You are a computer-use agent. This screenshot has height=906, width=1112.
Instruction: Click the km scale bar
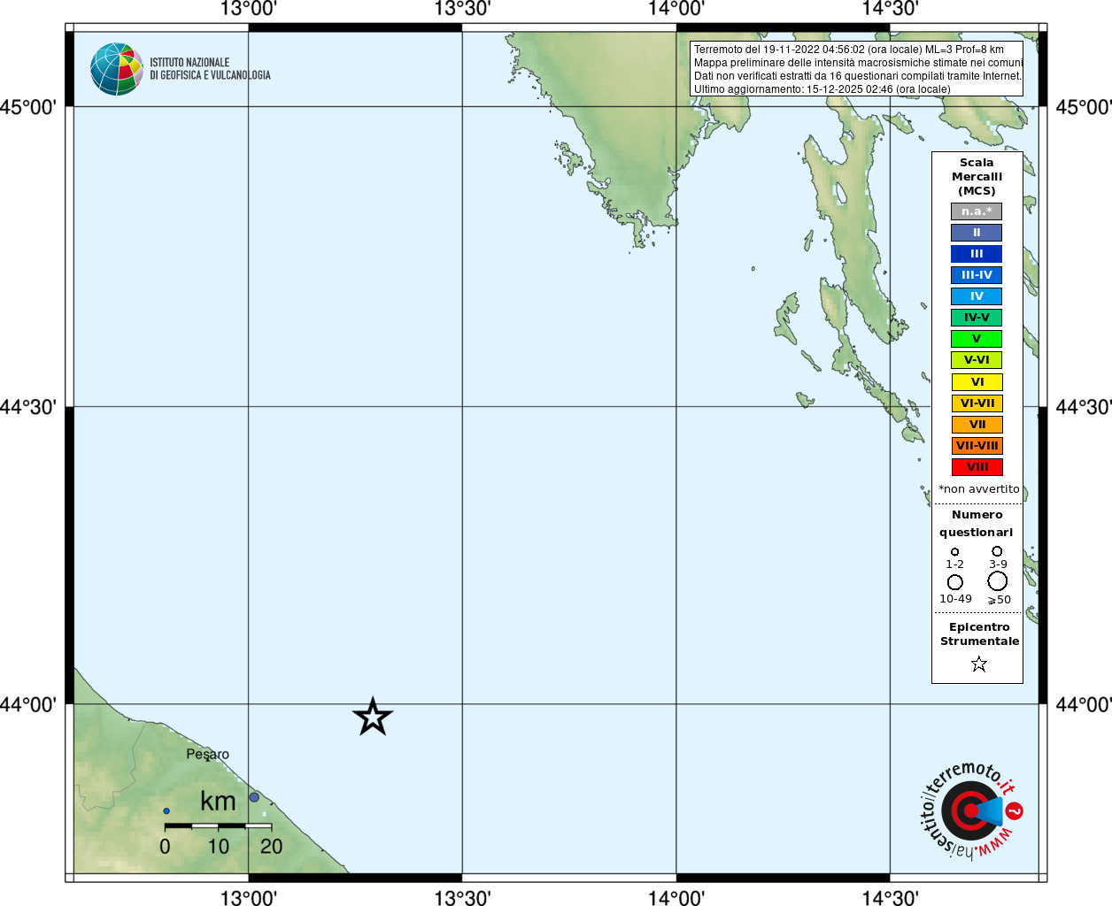pos(218,825)
